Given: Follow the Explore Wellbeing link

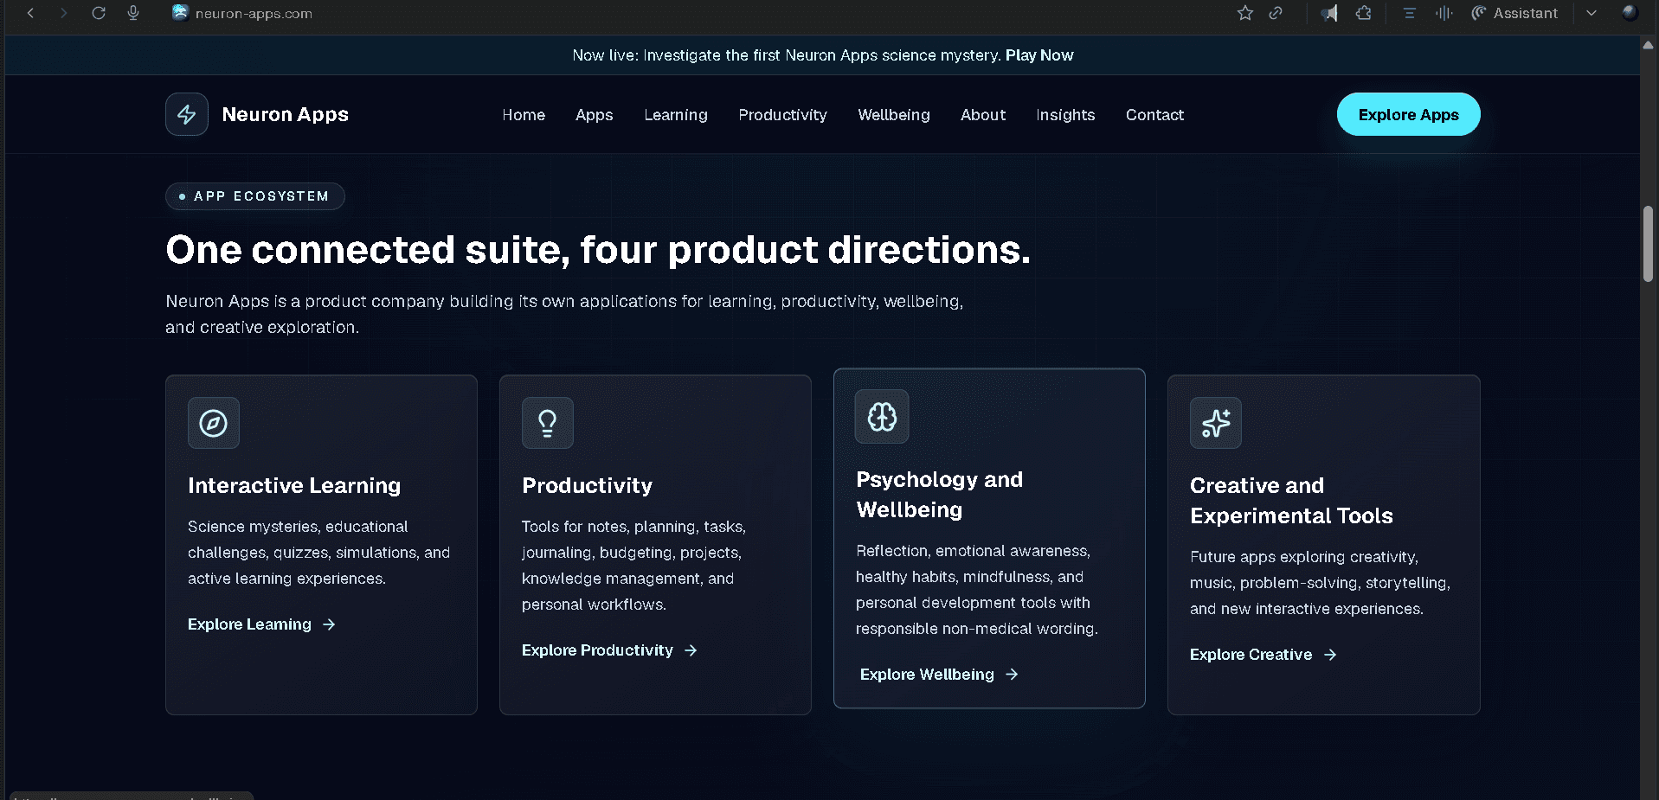Looking at the screenshot, I should click(939, 675).
